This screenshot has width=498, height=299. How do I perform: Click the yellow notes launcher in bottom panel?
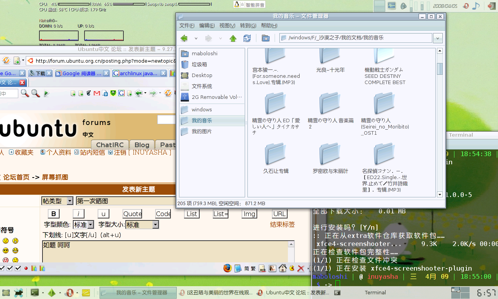tap(86, 292)
